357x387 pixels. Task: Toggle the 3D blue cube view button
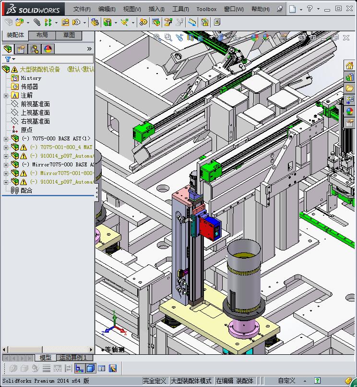[91, 368]
